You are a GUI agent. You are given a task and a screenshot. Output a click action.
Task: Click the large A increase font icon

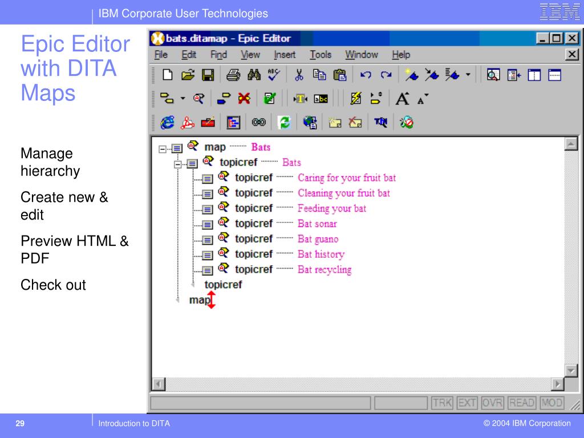(x=402, y=99)
